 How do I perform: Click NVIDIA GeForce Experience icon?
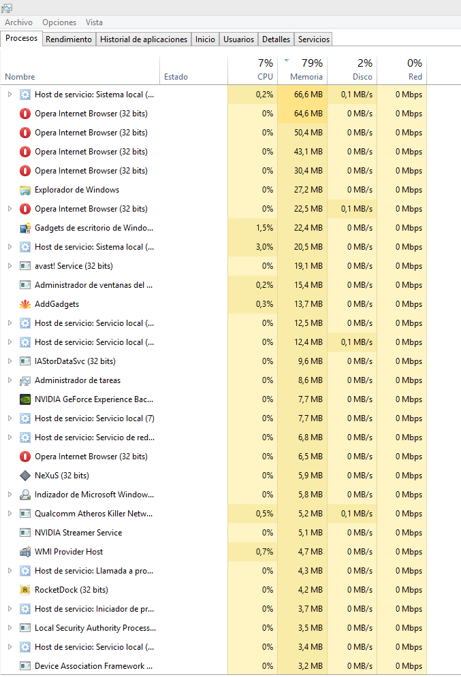(x=25, y=399)
